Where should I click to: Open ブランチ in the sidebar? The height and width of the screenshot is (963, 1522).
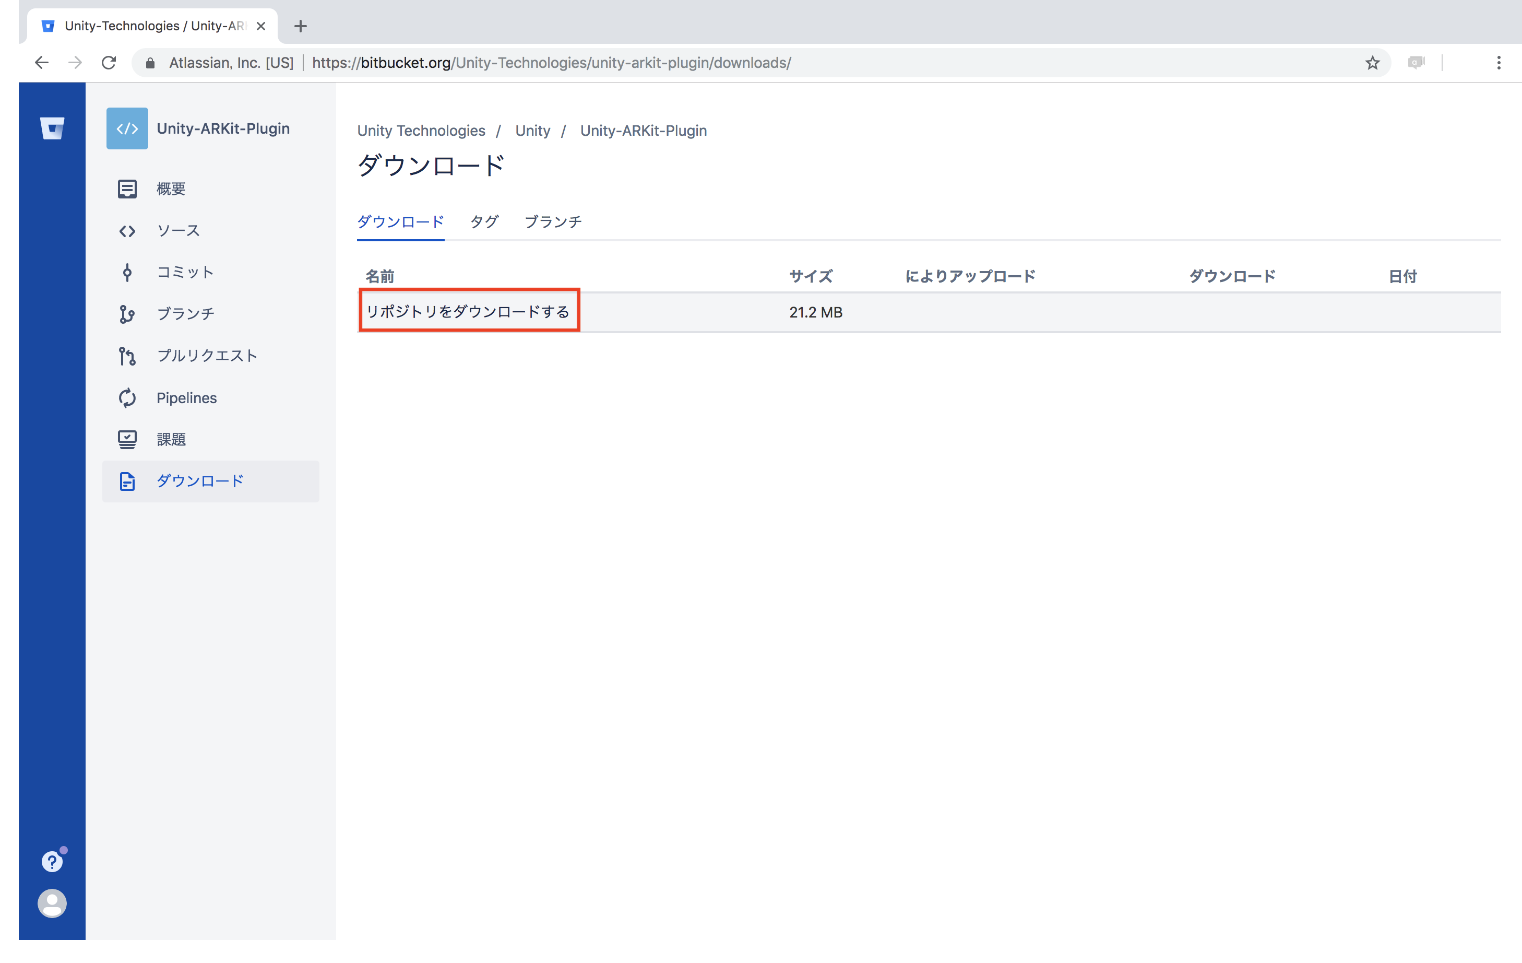click(210, 314)
